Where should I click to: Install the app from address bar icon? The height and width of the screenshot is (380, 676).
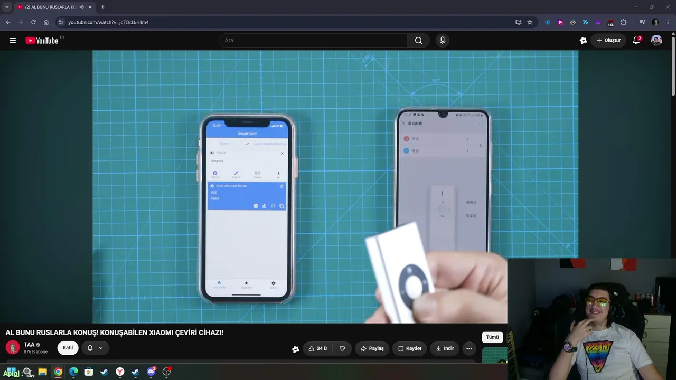(519, 22)
